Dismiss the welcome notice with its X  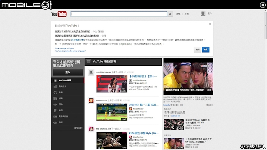[210, 24]
